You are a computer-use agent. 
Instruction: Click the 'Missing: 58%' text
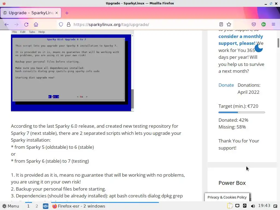click(232, 127)
